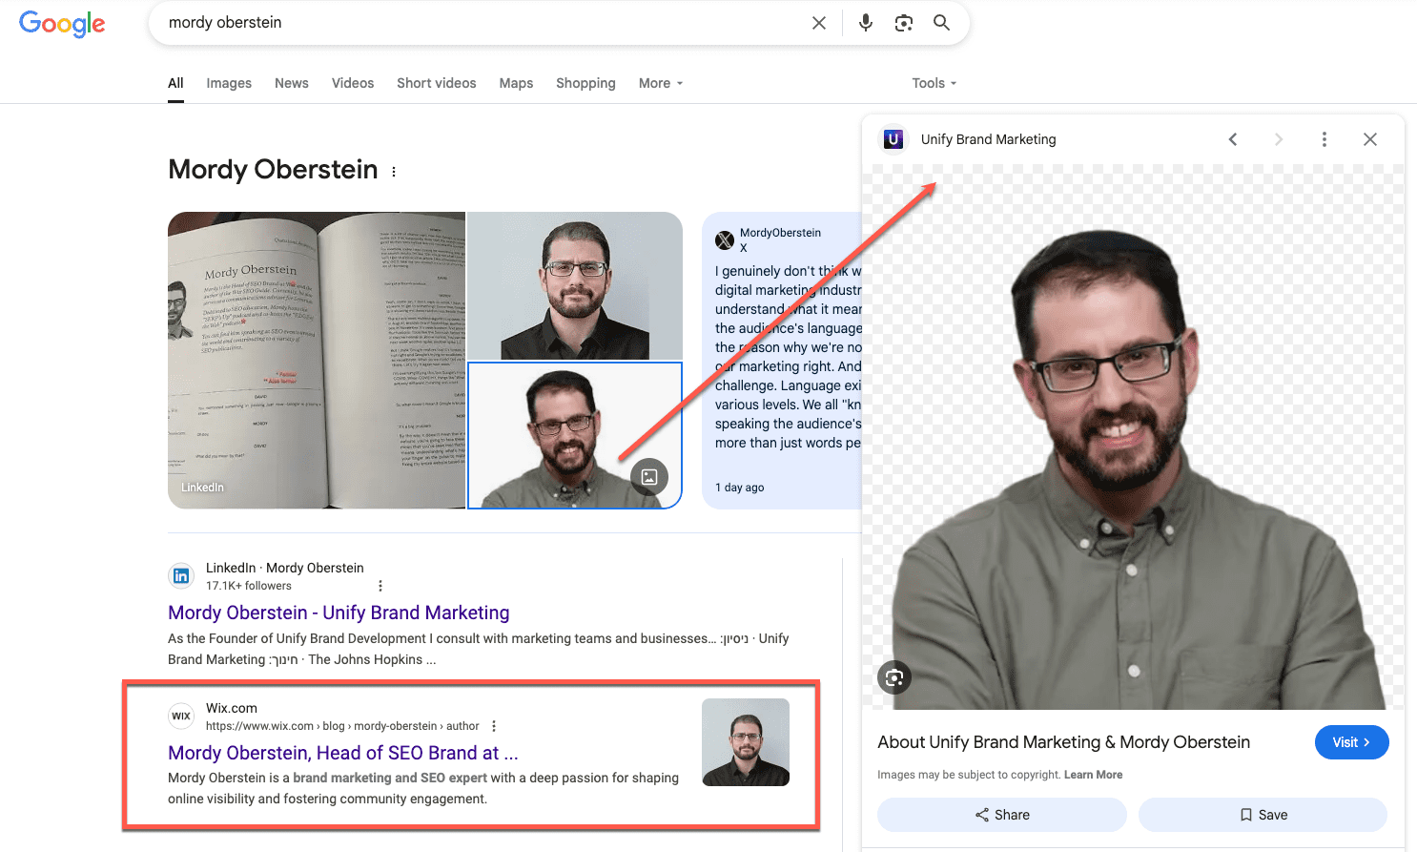Screen dimensions: 1417x852
Task: Click the 17.1K+ followers text
Action: pyautogui.click(x=249, y=586)
